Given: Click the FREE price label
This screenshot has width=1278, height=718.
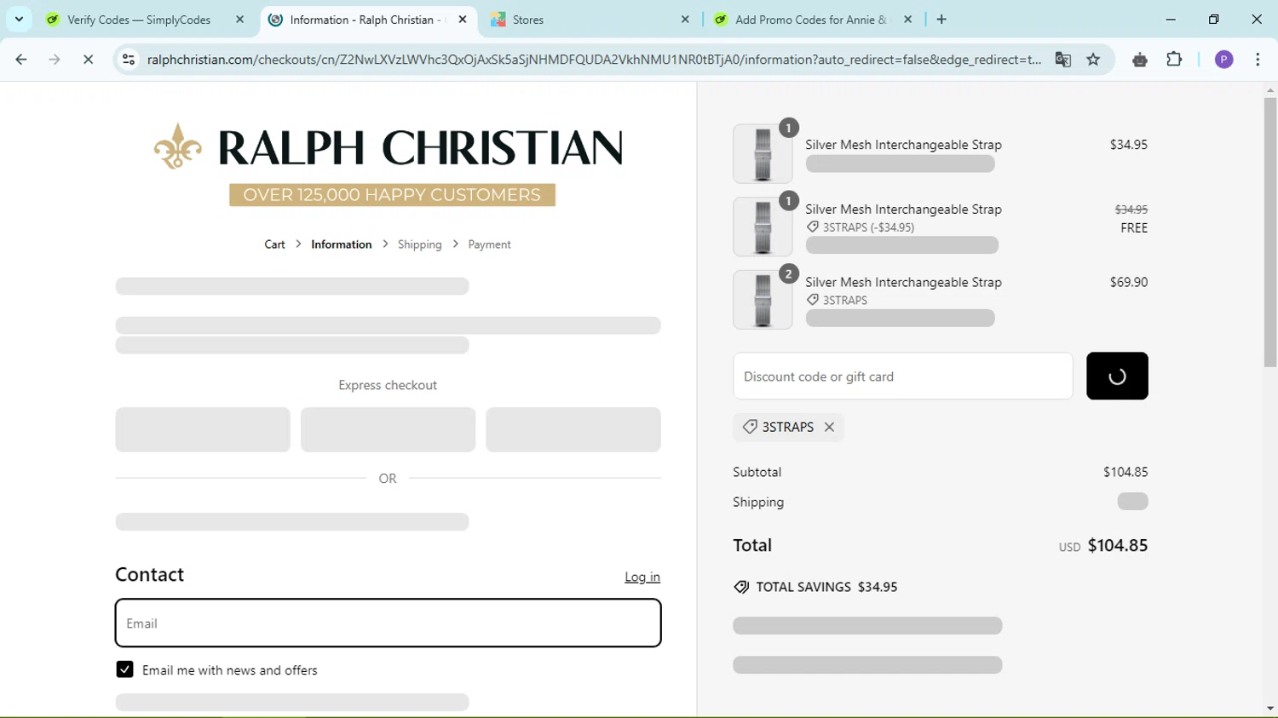Looking at the screenshot, I should point(1134,227).
